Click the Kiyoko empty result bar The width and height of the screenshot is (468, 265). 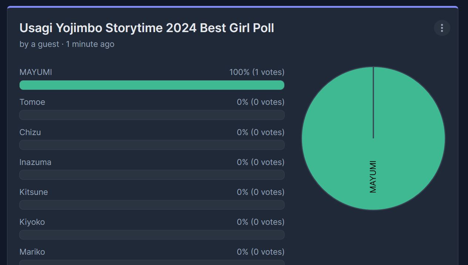pyautogui.click(x=152, y=235)
